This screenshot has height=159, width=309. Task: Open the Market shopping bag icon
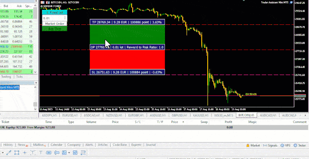point(248,145)
